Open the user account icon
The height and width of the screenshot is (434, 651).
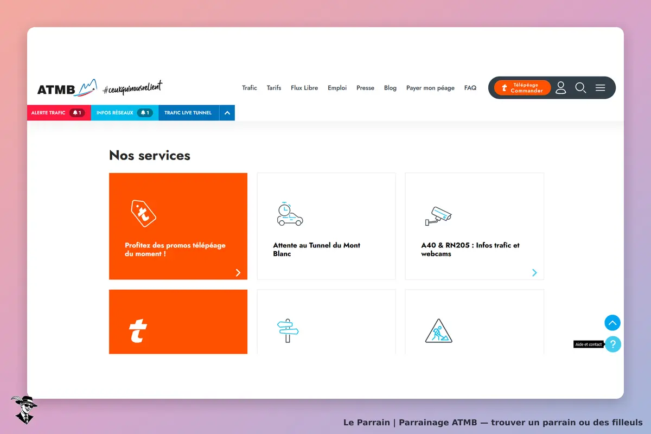(561, 88)
